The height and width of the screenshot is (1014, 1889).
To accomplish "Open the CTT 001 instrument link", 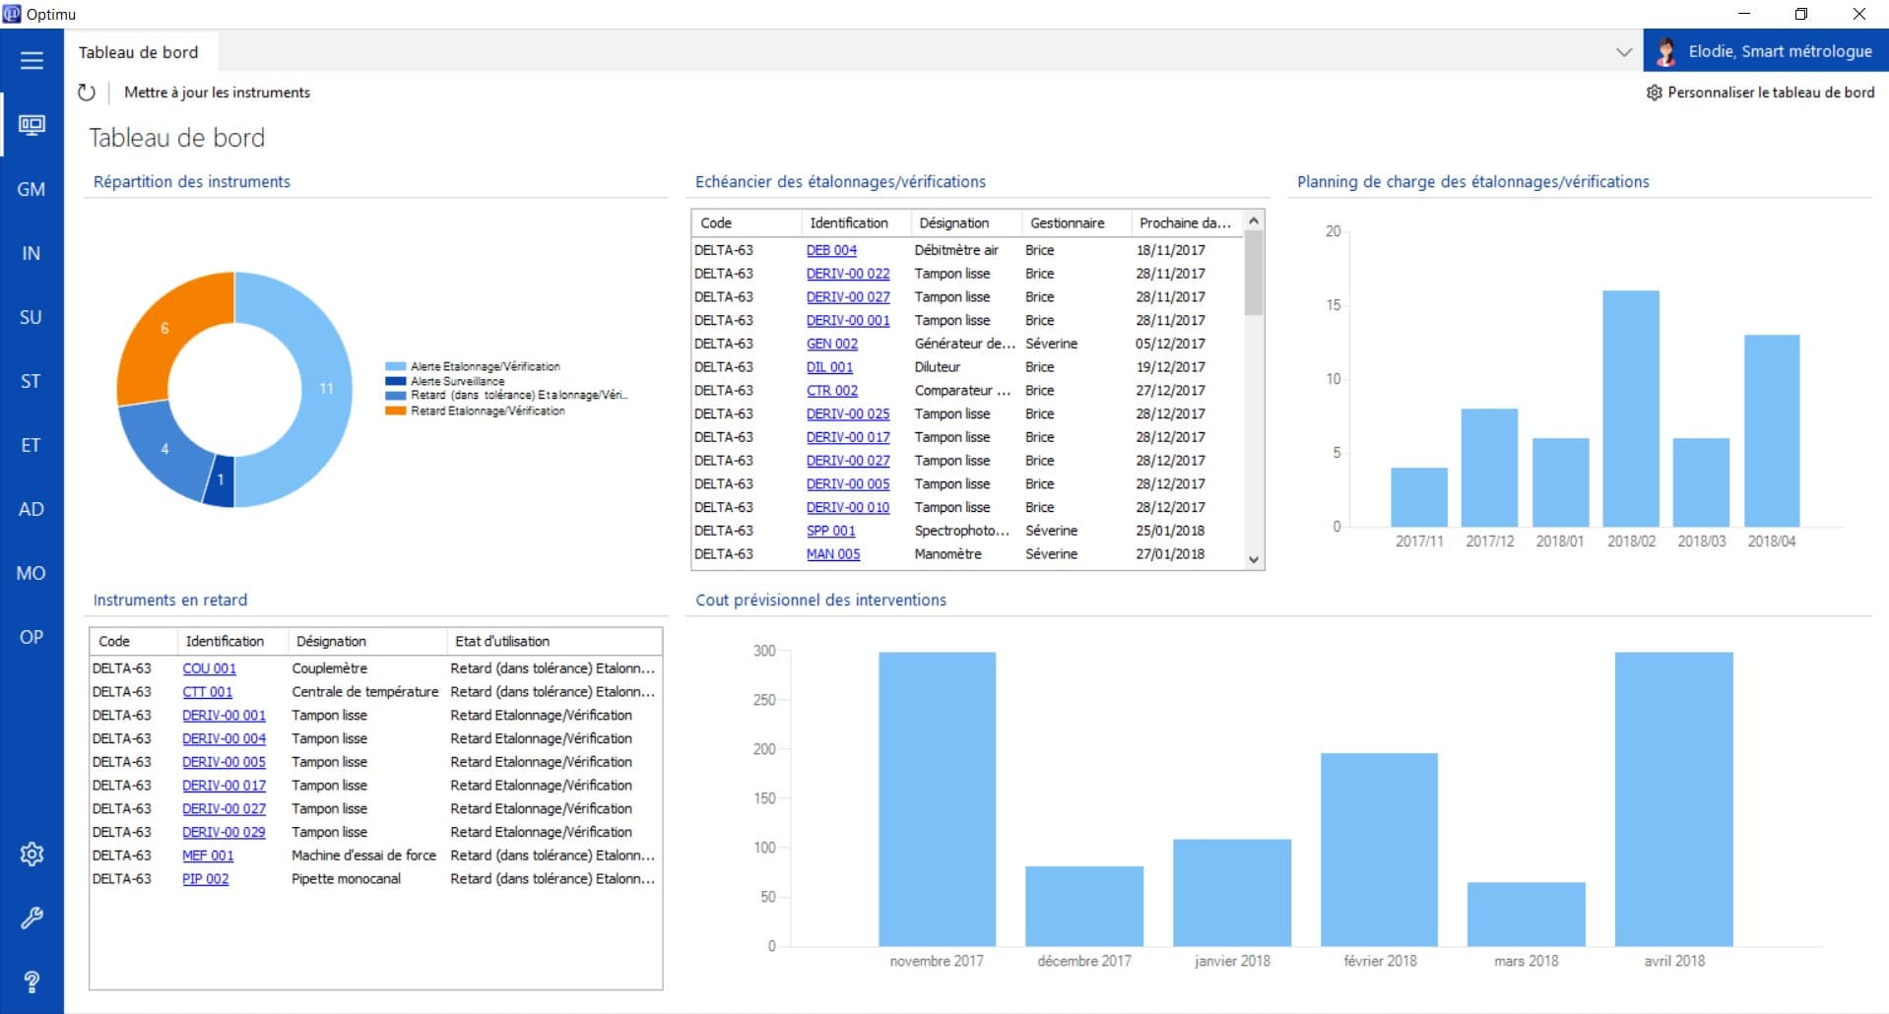I will [207, 692].
